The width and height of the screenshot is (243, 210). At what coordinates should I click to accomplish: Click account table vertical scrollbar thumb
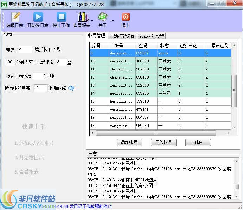[234, 91]
